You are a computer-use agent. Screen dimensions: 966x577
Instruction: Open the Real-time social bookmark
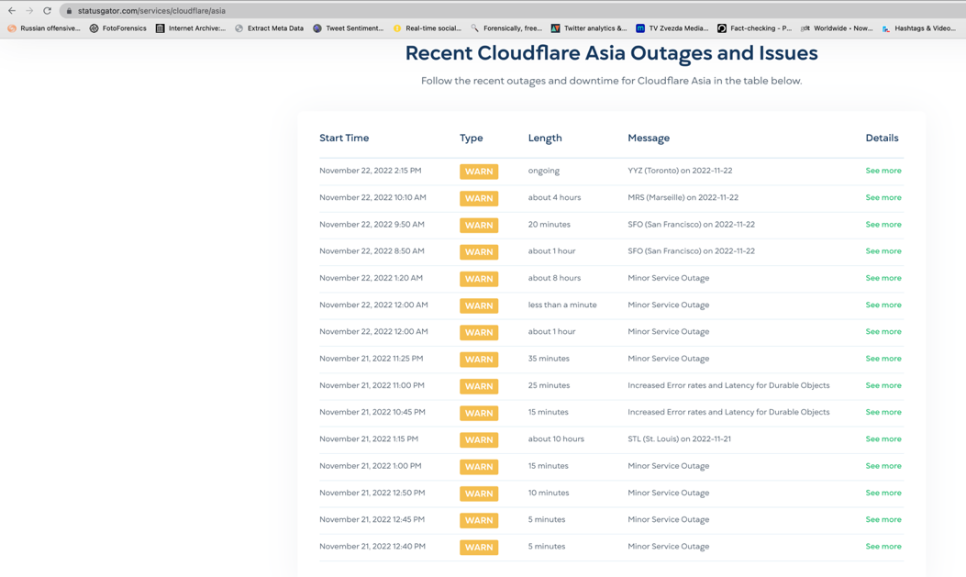click(427, 28)
